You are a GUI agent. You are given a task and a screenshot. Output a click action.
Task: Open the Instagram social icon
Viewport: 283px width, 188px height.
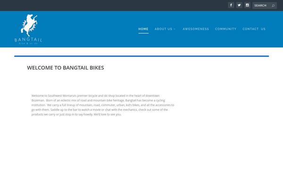(x=248, y=5)
